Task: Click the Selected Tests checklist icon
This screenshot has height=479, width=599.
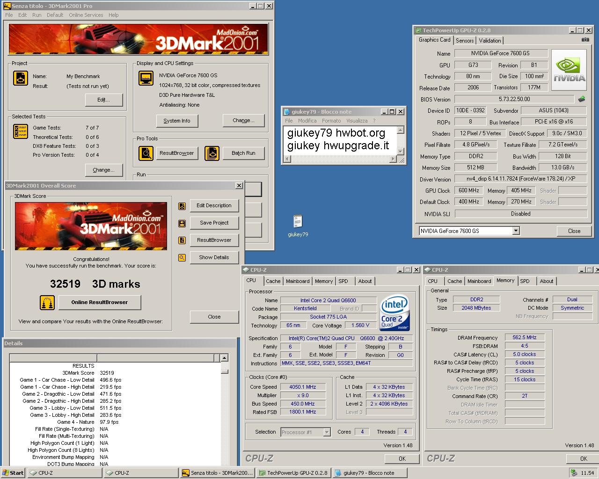Action: tap(21, 131)
